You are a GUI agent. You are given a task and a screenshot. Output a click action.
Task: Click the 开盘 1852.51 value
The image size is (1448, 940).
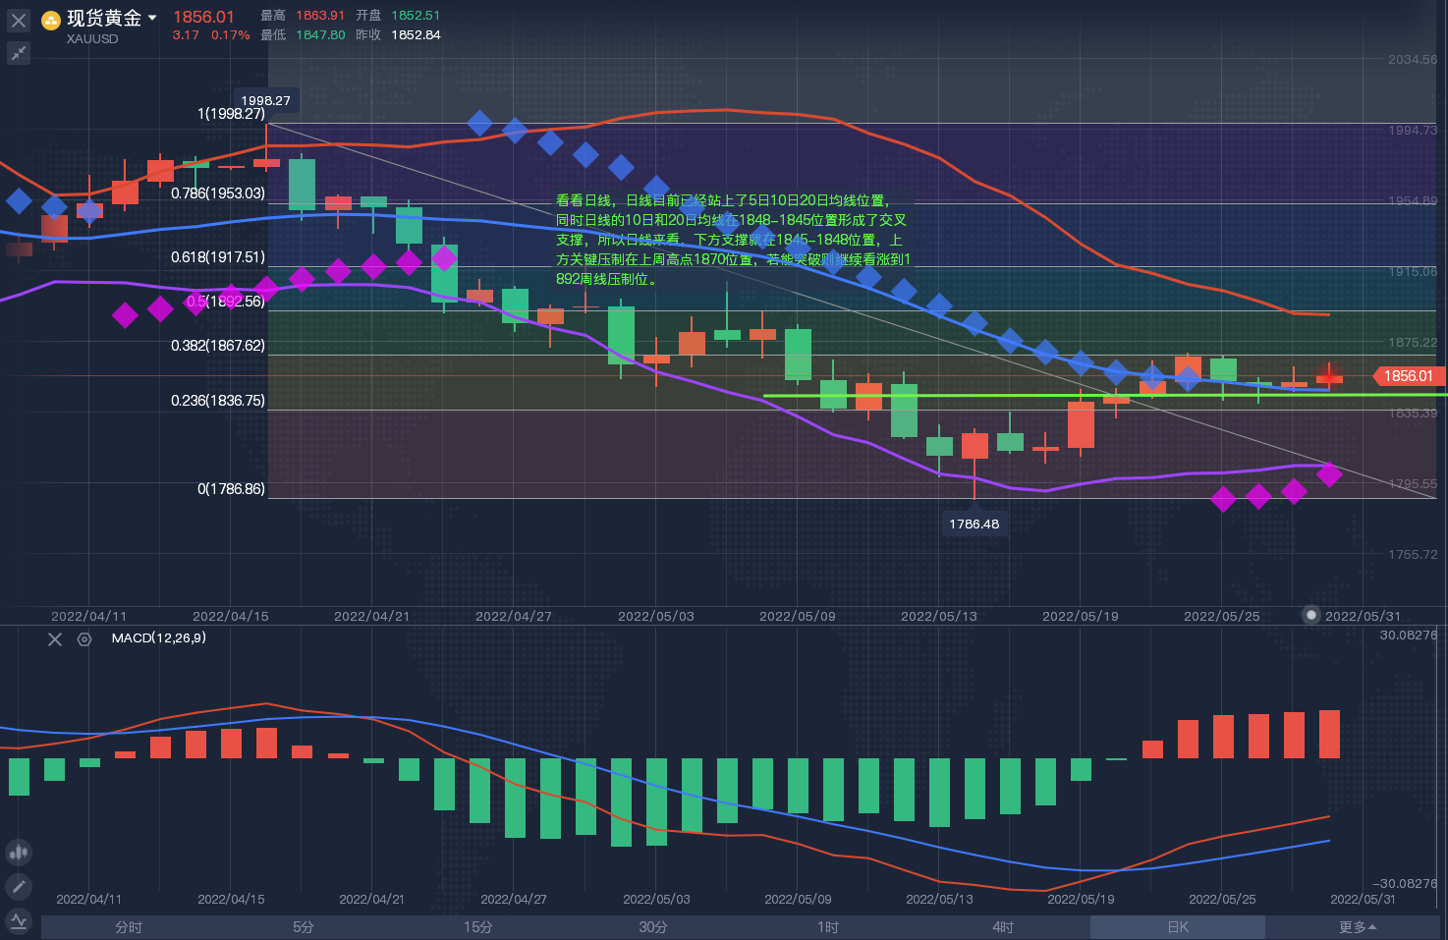click(416, 16)
